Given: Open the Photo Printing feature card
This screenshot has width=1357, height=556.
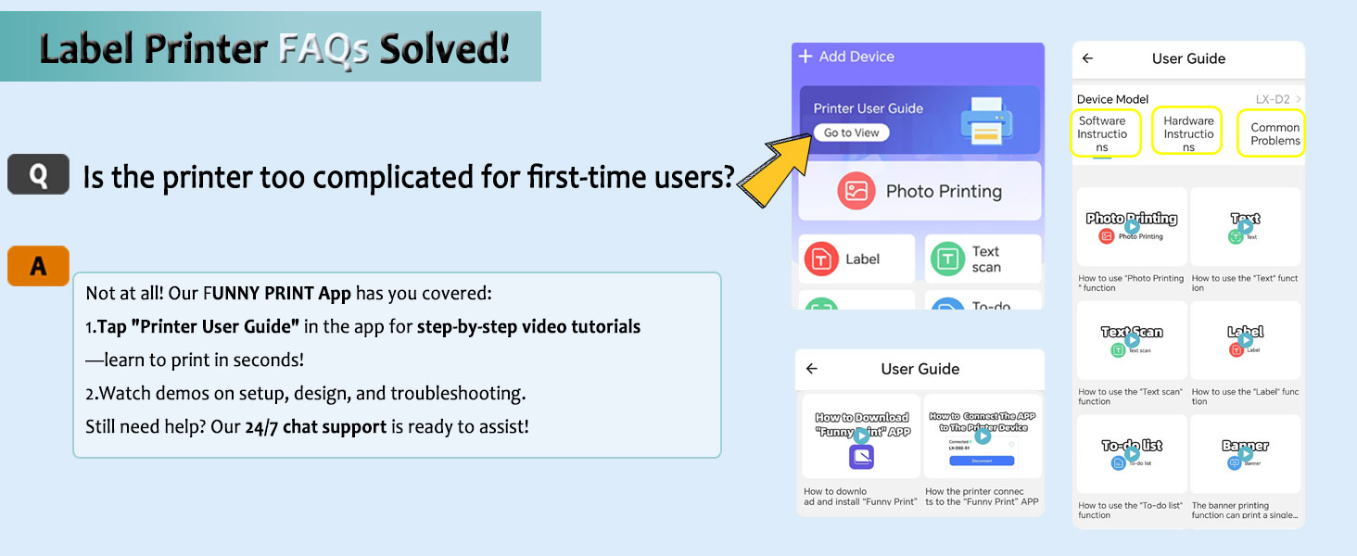Looking at the screenshot, I should 919,191.
